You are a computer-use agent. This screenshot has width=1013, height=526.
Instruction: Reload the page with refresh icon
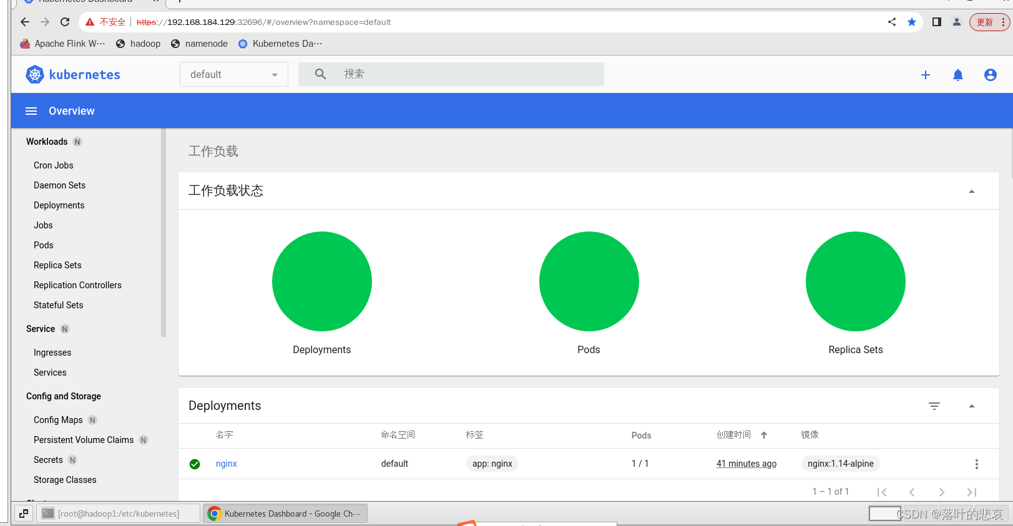(65, 22)
